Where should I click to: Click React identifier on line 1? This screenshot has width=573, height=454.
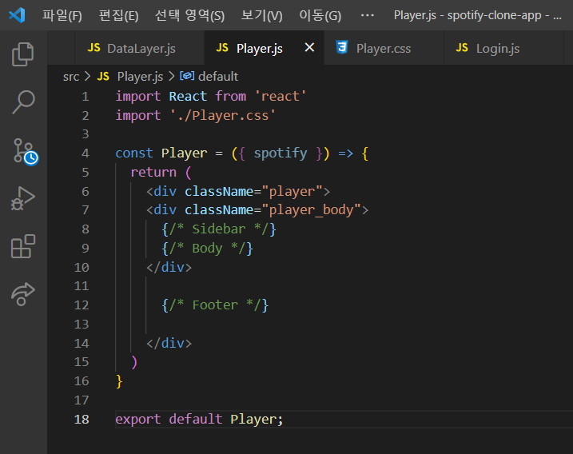pos(188,96)
